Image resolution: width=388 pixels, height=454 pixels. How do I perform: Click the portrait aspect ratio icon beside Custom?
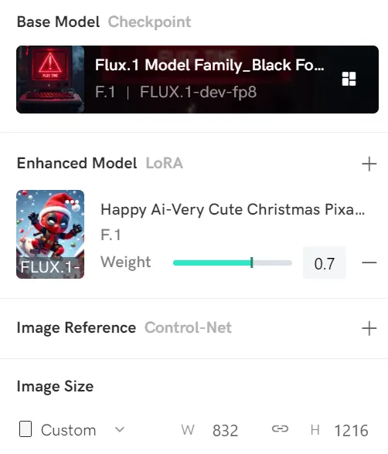(x=26, y=429)
